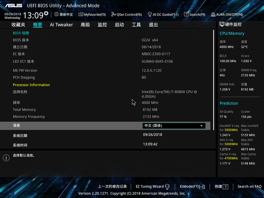Click the Processor Information heading
264x198 pixels.
pyautogui.click(x=31, y=85)
